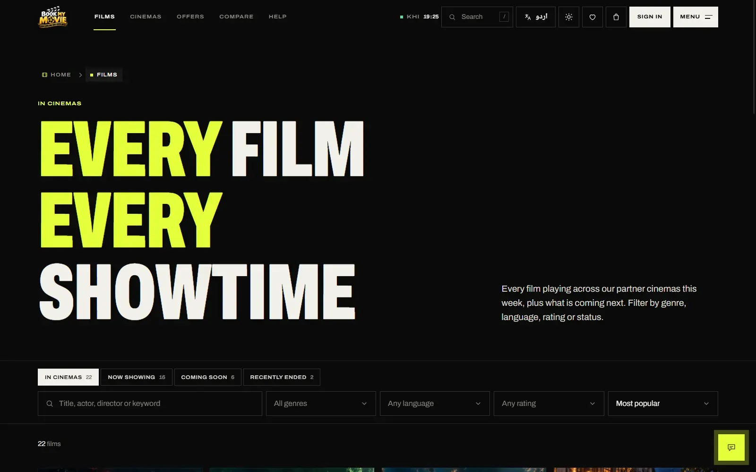
Task: Switch language with the Urdu button
Action: point(536,17)
